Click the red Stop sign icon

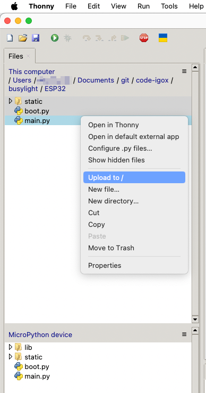[144, 38]
